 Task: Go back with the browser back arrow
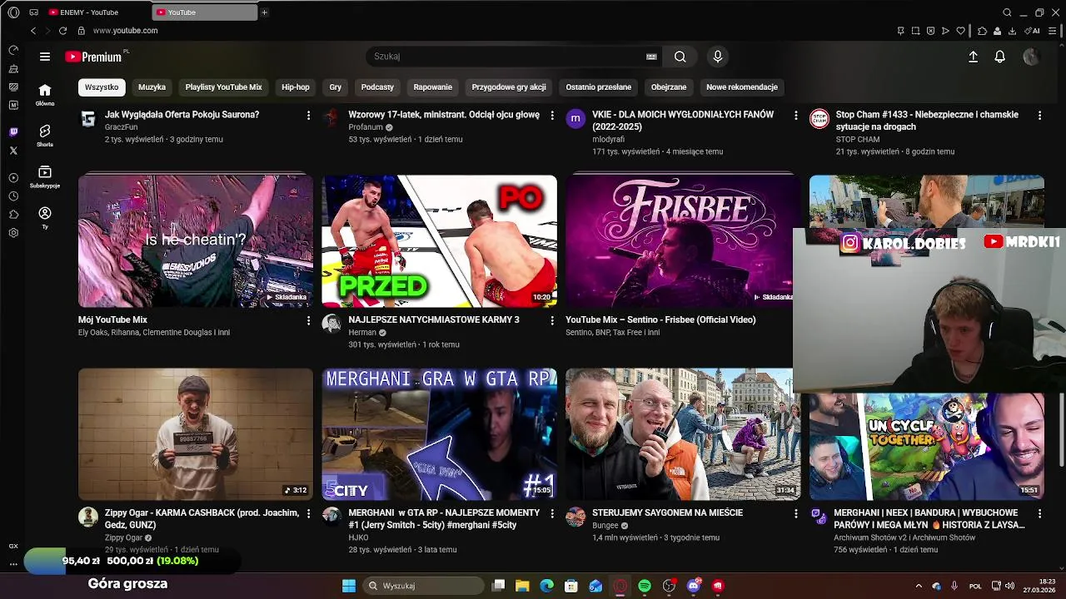click(33, 31)
